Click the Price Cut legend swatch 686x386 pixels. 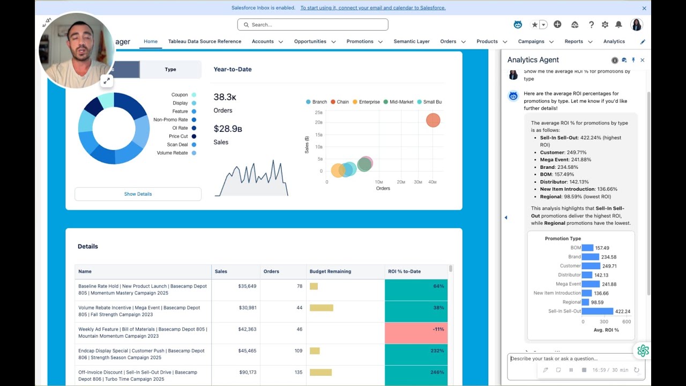[x=193, y=136]
